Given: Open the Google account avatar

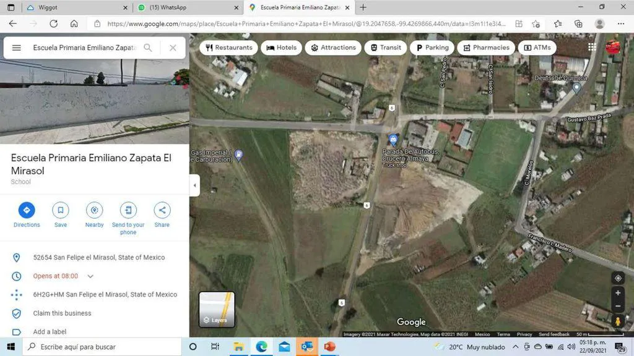Looking at the screenshot, I should coord(612,47).
